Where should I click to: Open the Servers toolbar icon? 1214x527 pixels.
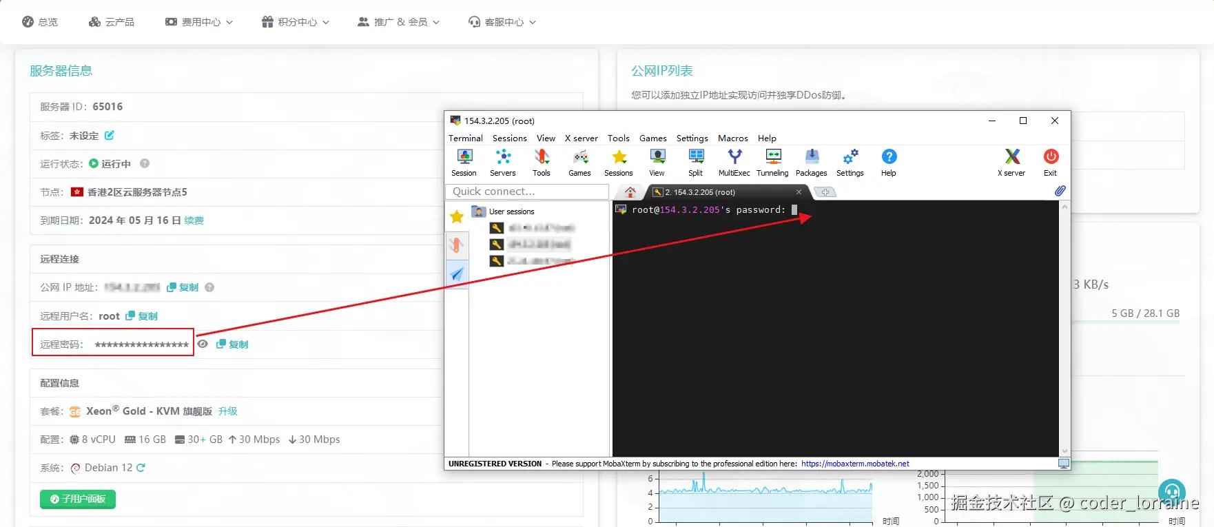503,163
